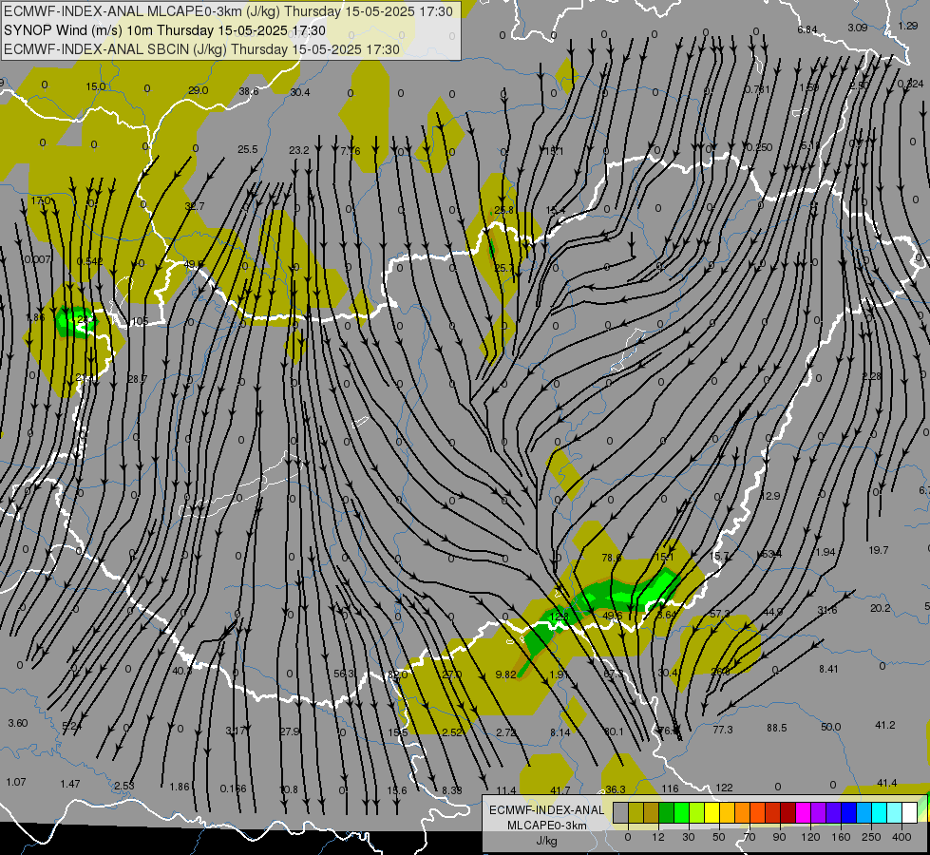Image resolution: width=930 pixels, height=855 pixels.
Task: Click the map value 20.2
Action: pyautogui.click(x=881, y=608)
